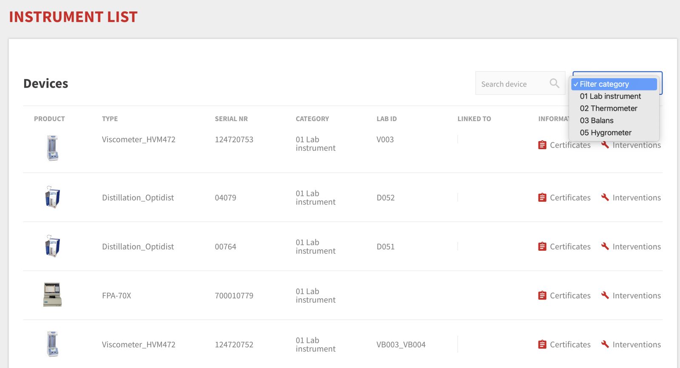Click the magnifier search icon
Viewport: 680px width, 368px height.
click(x=554, y=83)
